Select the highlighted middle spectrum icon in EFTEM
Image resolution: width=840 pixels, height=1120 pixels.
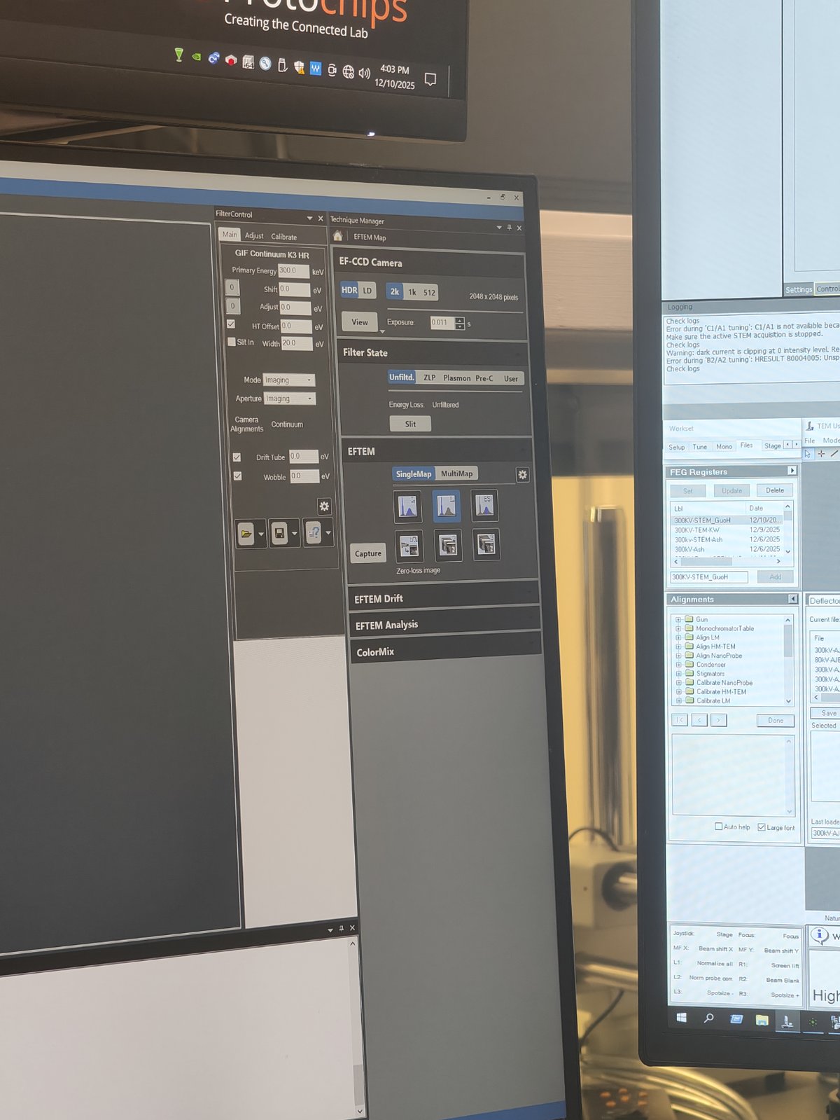click(x=446, y=506)
